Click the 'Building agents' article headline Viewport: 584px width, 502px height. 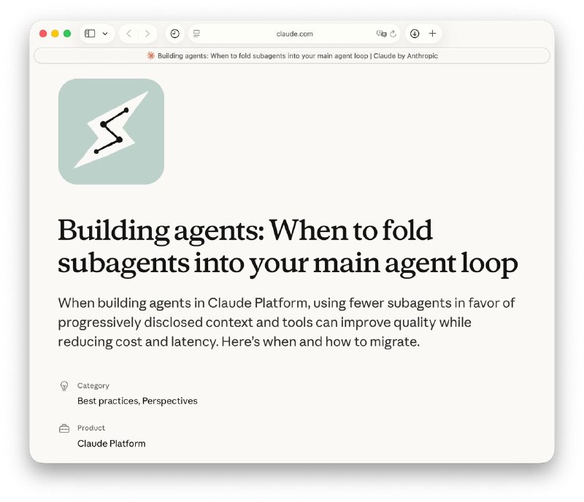click(288, 247)
